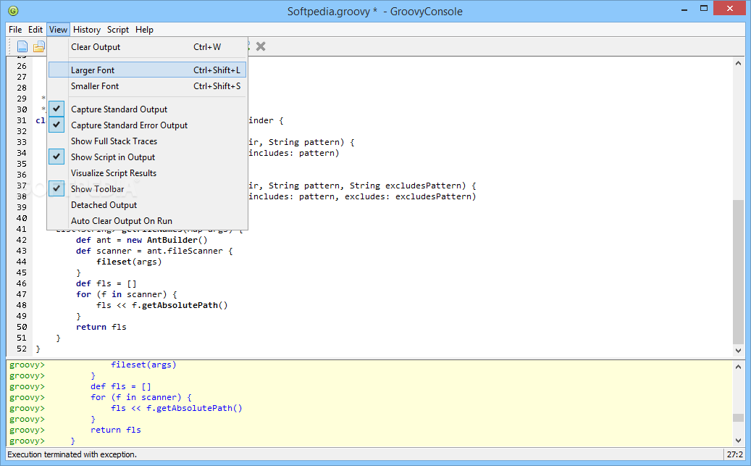
Task: Click editor scrollbar down arrow
Action: click(x=738, y=351)
